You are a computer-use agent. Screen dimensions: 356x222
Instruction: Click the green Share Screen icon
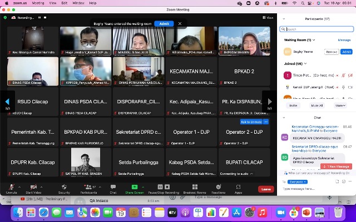[x=133, y=186]
